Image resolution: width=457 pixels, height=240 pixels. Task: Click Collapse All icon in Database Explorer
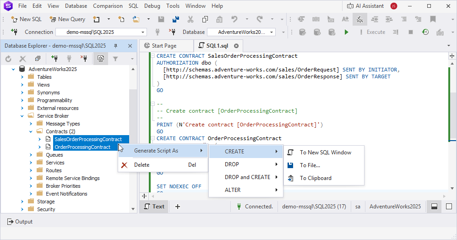tap(38, 59)
